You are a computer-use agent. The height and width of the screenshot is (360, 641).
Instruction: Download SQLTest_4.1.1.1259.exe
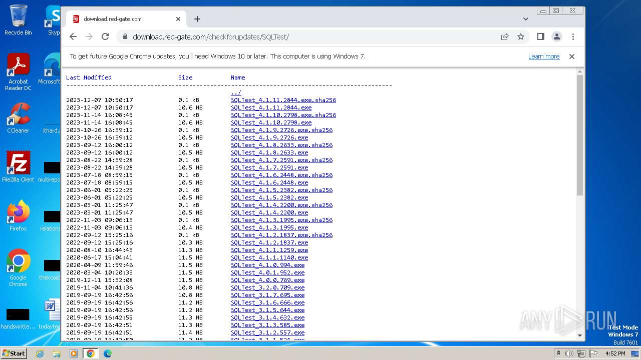(x=269, y=250)
